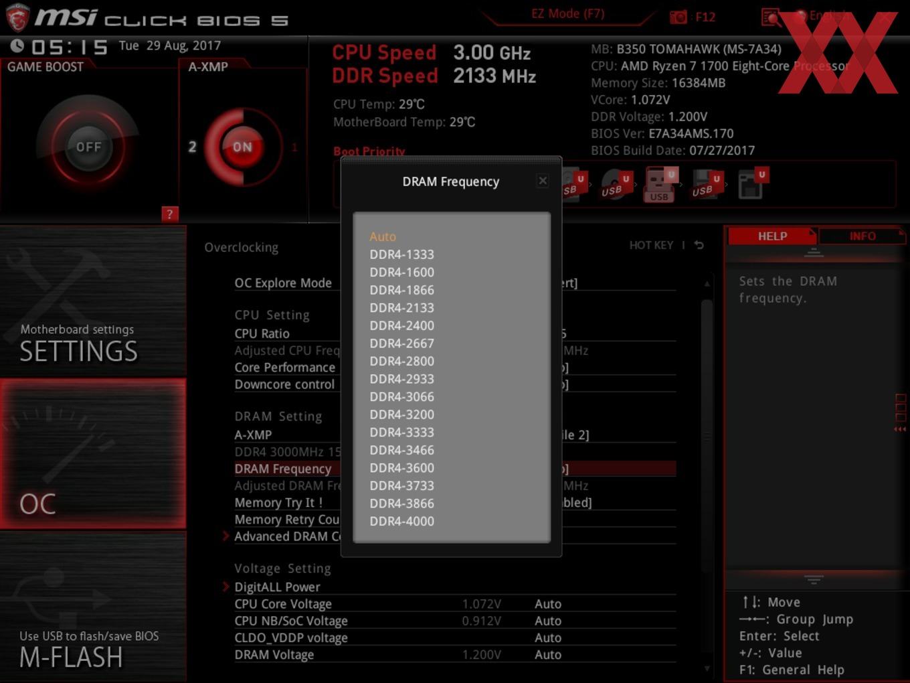The height and width of the screenshot is (683, 910).
Task: Choose DDR4-3066 frequency option
Action: tap(401, 396)
